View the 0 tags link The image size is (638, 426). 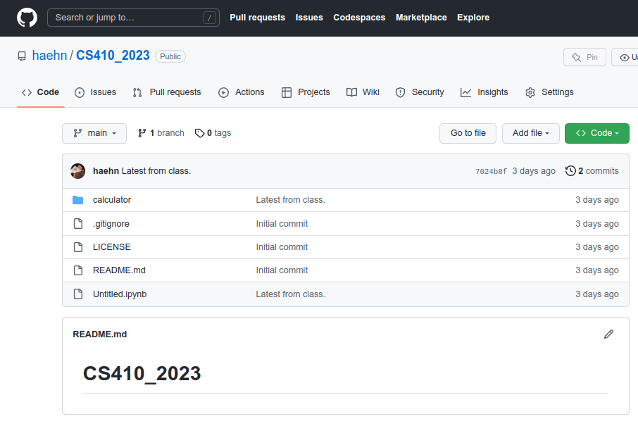213,133
